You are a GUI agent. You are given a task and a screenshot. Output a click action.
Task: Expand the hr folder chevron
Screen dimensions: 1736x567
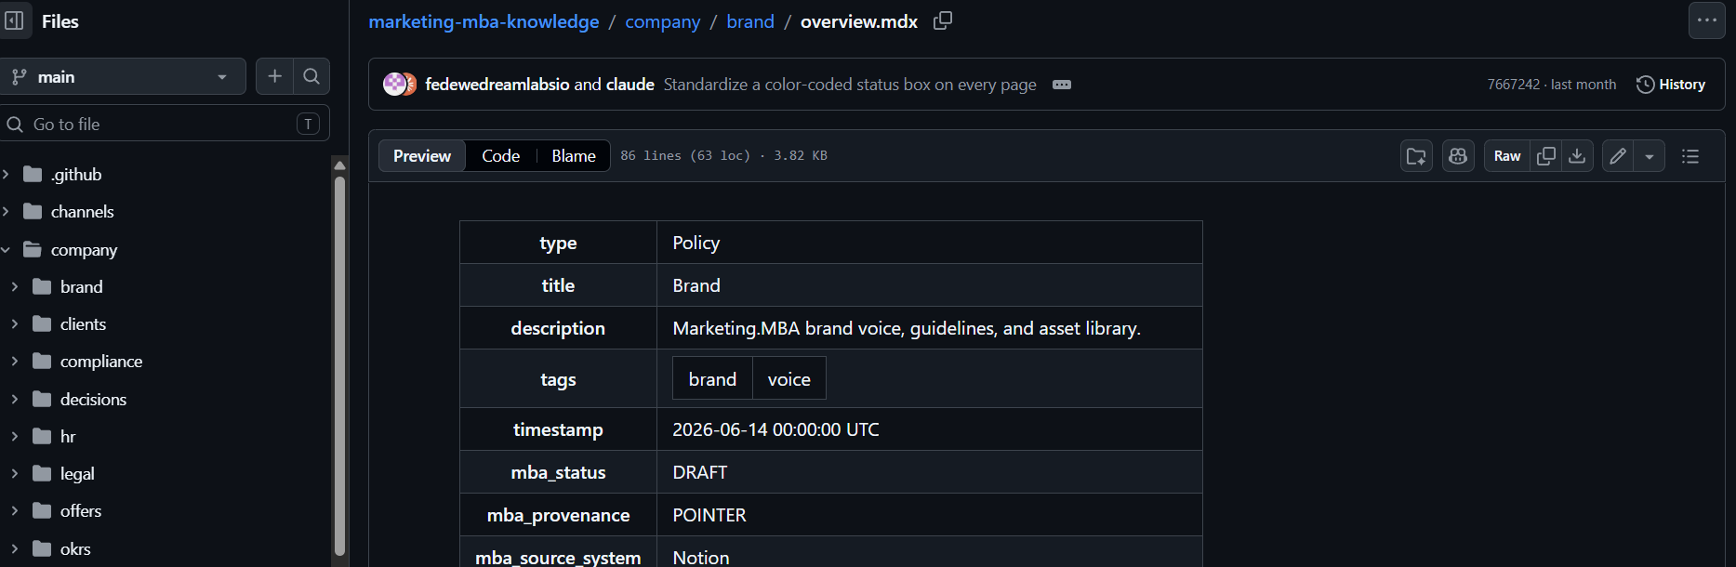(15, 437)
